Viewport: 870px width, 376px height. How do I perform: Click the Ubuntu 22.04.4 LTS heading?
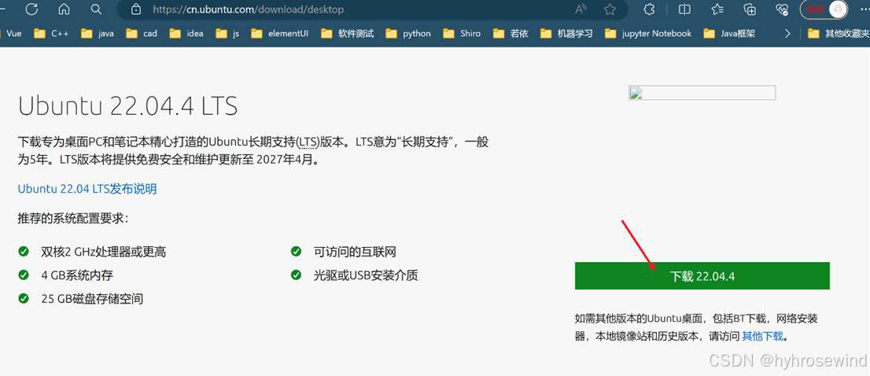click(128, 106)
